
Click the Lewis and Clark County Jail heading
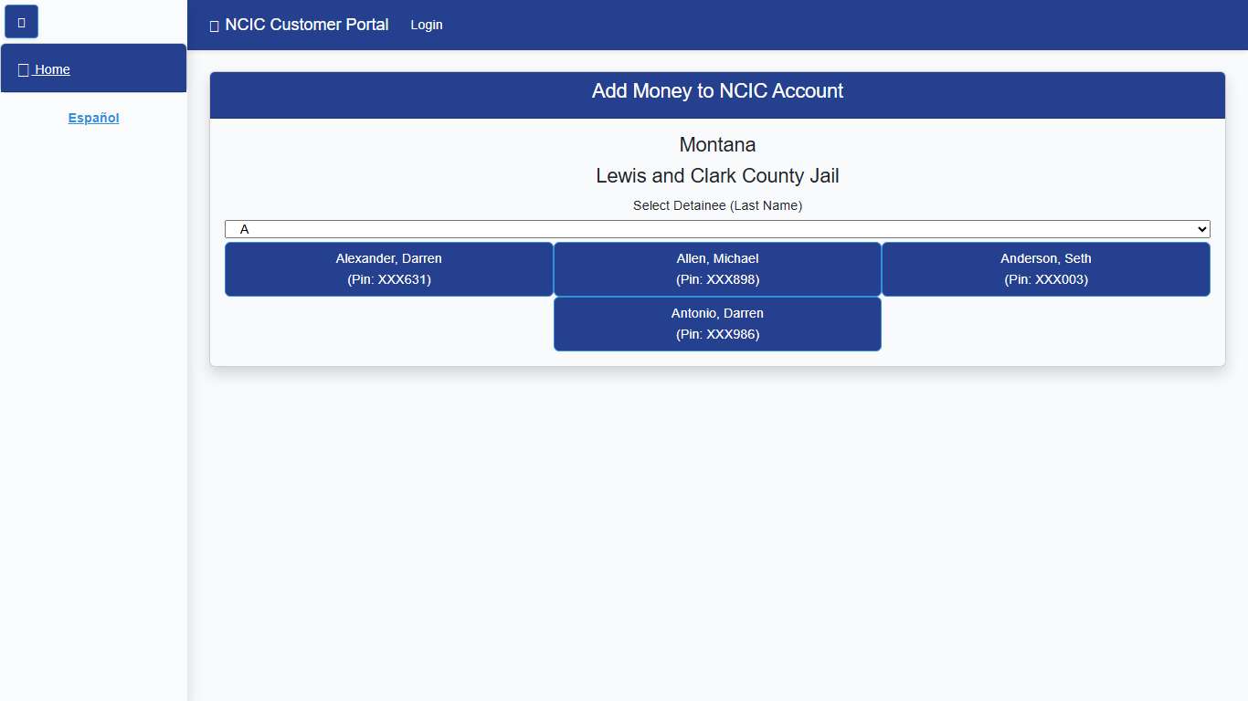coord(717,175)
